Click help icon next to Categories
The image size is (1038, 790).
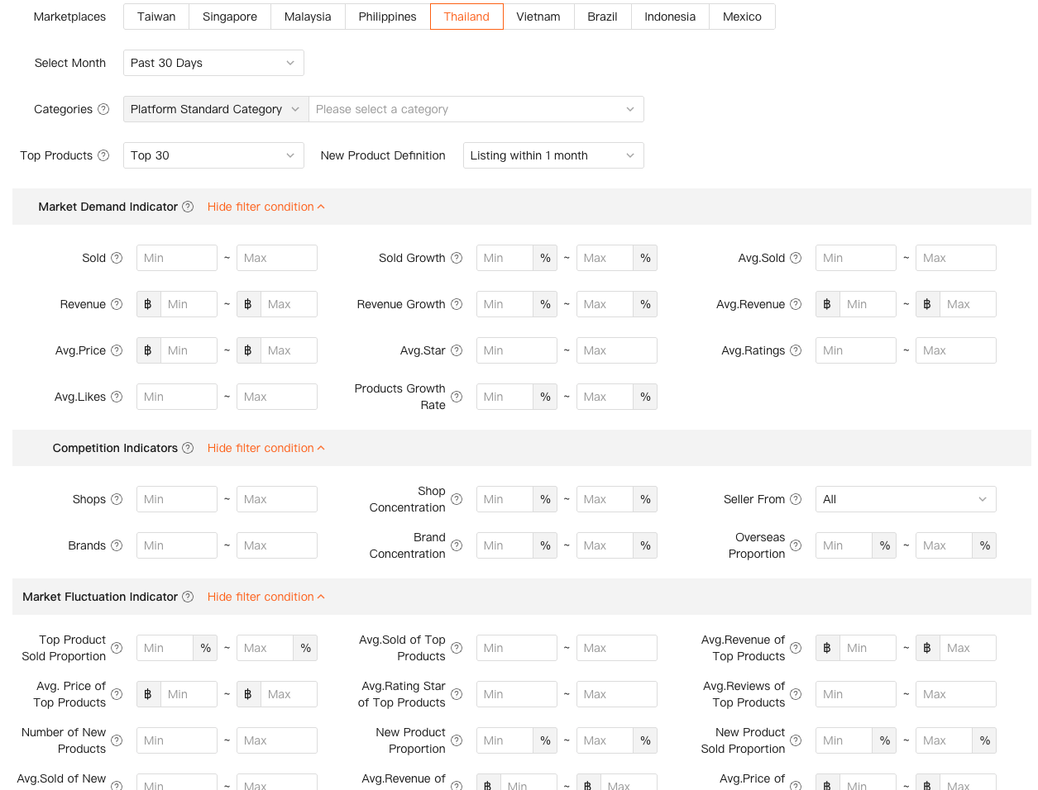click(103, 109)
